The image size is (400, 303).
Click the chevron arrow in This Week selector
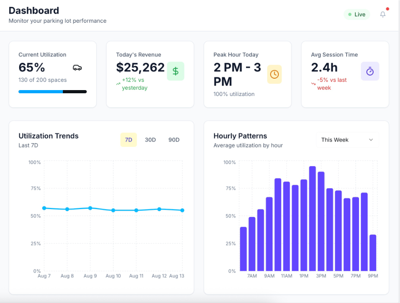[x=371, y=140]
